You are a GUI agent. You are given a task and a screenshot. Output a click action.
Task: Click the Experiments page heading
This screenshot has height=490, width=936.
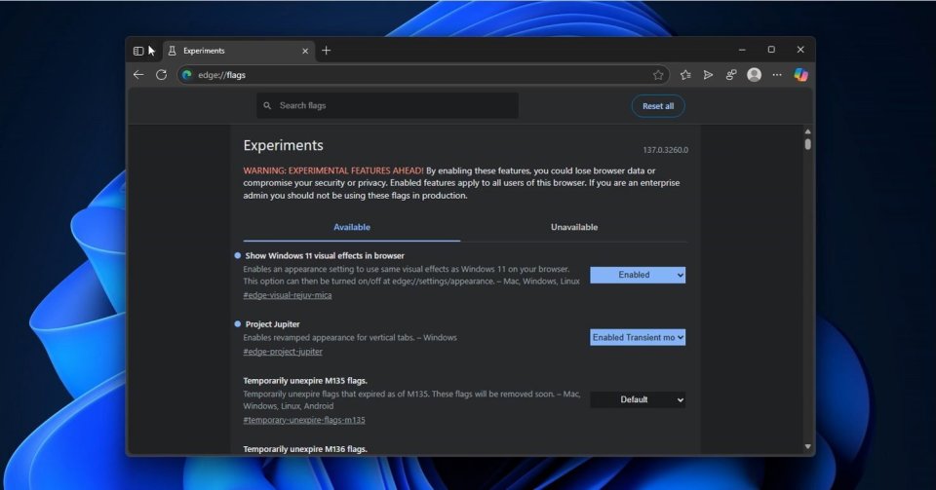(283, 145)
